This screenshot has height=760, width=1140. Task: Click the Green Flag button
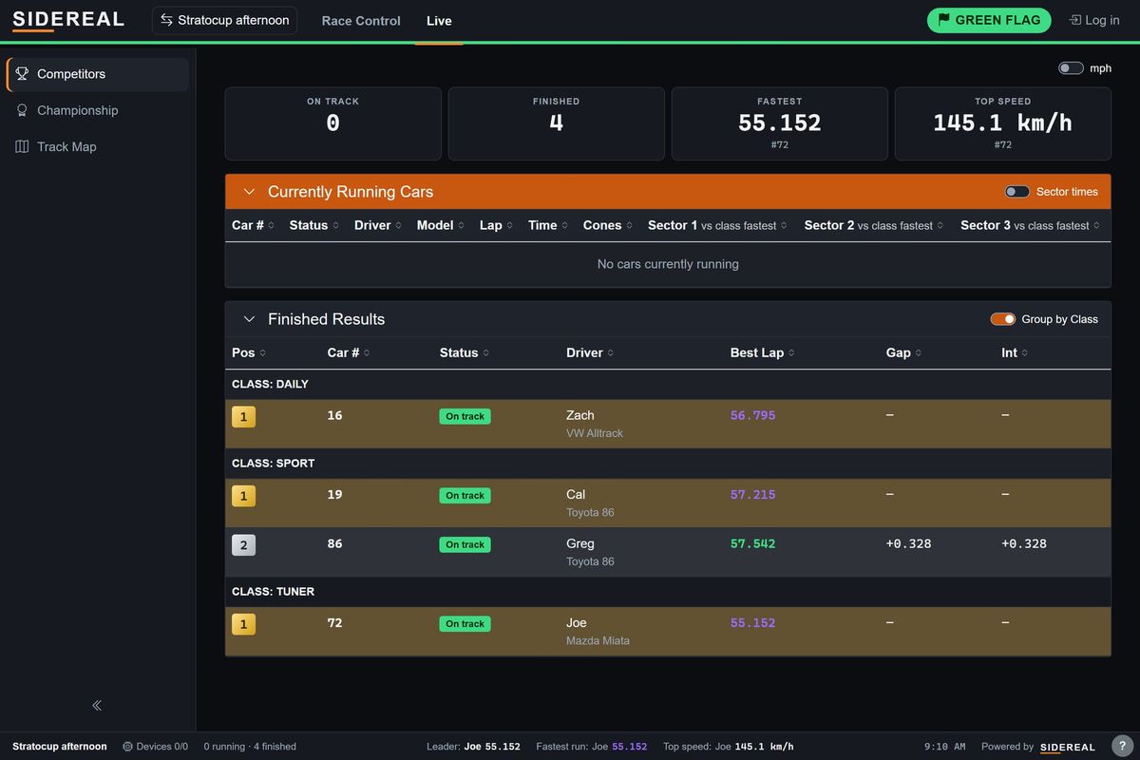[x=989, y=20]
